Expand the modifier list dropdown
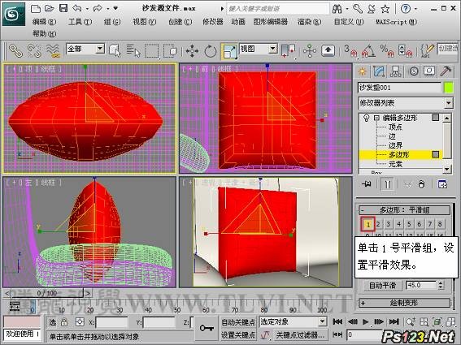 point(448,103)
